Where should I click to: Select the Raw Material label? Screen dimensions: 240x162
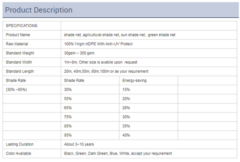(x=17, y=44)
